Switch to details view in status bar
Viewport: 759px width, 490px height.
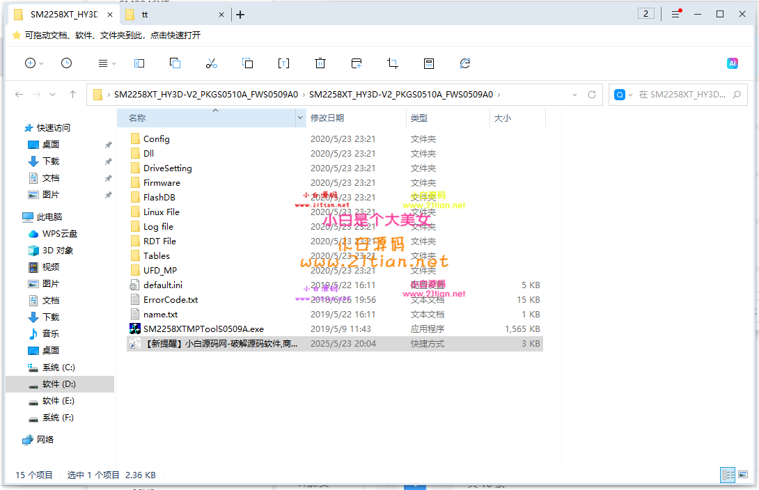pyautogui.click(x=727, y=475)
